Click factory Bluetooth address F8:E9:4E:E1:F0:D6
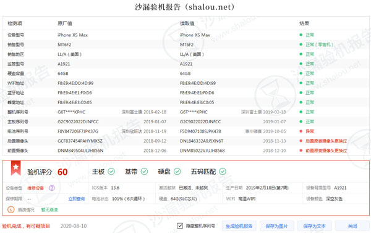This screenshot has height=233, width=371. (75, 93)
